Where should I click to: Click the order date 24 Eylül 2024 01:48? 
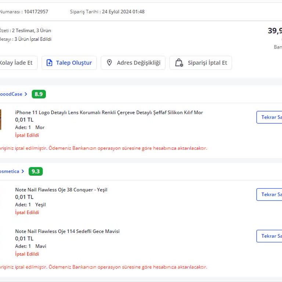click(x=123, y=12)
